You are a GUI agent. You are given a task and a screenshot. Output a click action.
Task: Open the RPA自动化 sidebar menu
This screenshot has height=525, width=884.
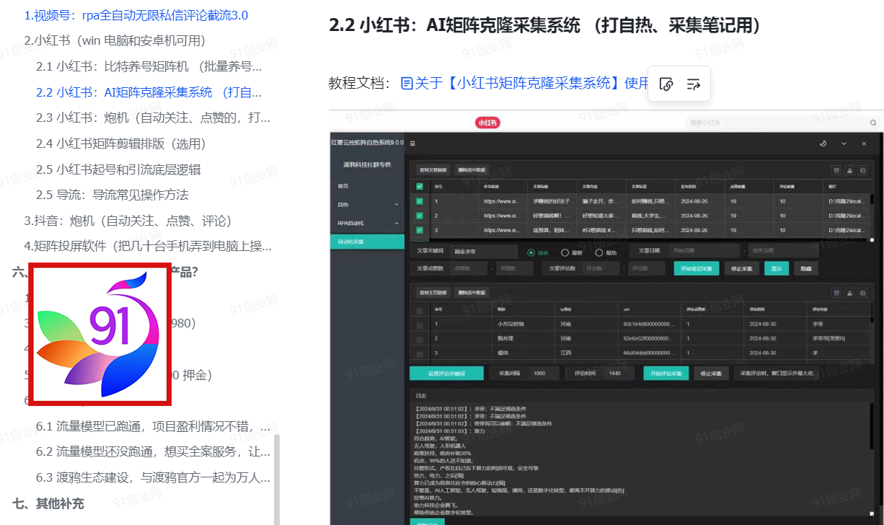point(367,224)
